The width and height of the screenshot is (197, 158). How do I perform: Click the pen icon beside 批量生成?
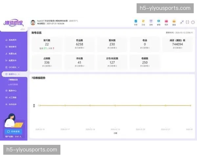[x=7, y=54]
